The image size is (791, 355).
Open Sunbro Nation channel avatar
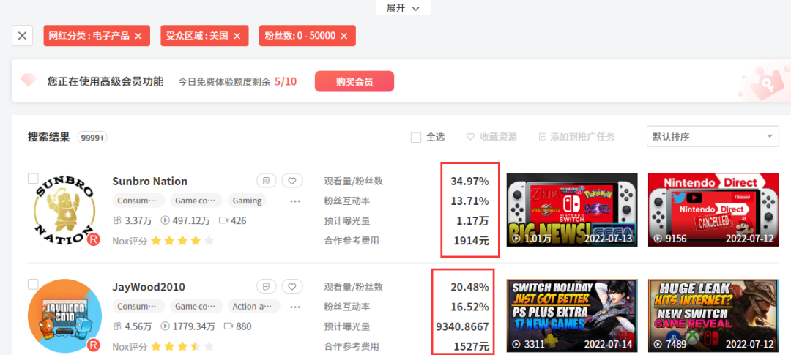point(64,210)
